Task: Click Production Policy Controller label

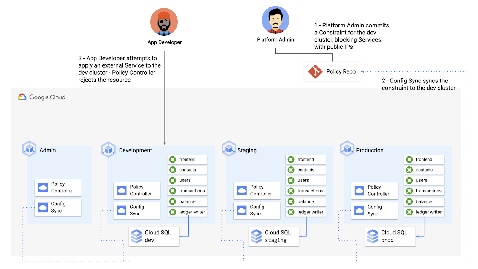Action: click(379, 190)
